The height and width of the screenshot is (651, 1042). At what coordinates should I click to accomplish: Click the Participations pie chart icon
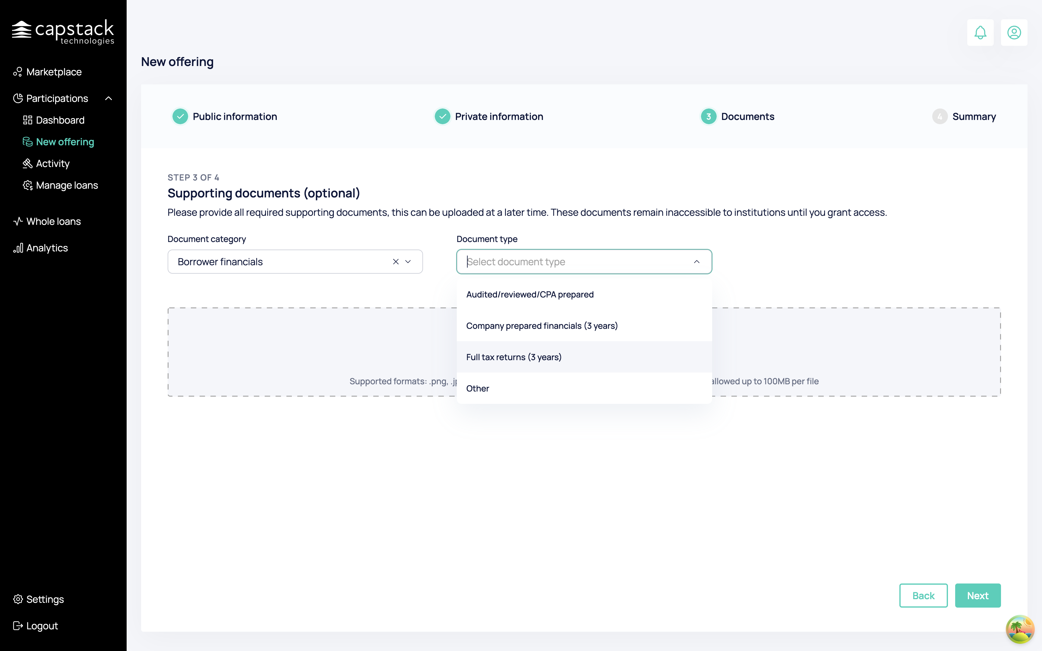click(18, 98)
